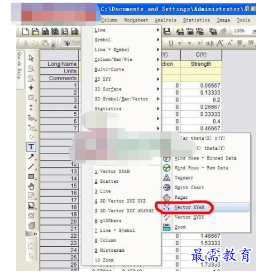256x272 pixels.
Task: Expand the 3D XYY submenu
Action: (x=126, y=79)
